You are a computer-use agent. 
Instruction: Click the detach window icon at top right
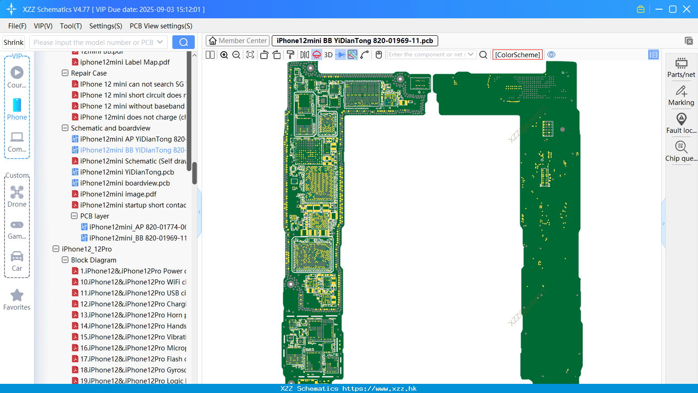pos(688,41)
